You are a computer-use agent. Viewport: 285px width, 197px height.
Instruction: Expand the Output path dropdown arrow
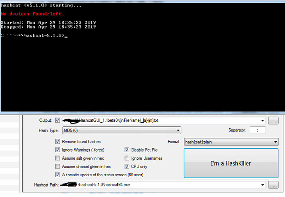coord(263,121)
